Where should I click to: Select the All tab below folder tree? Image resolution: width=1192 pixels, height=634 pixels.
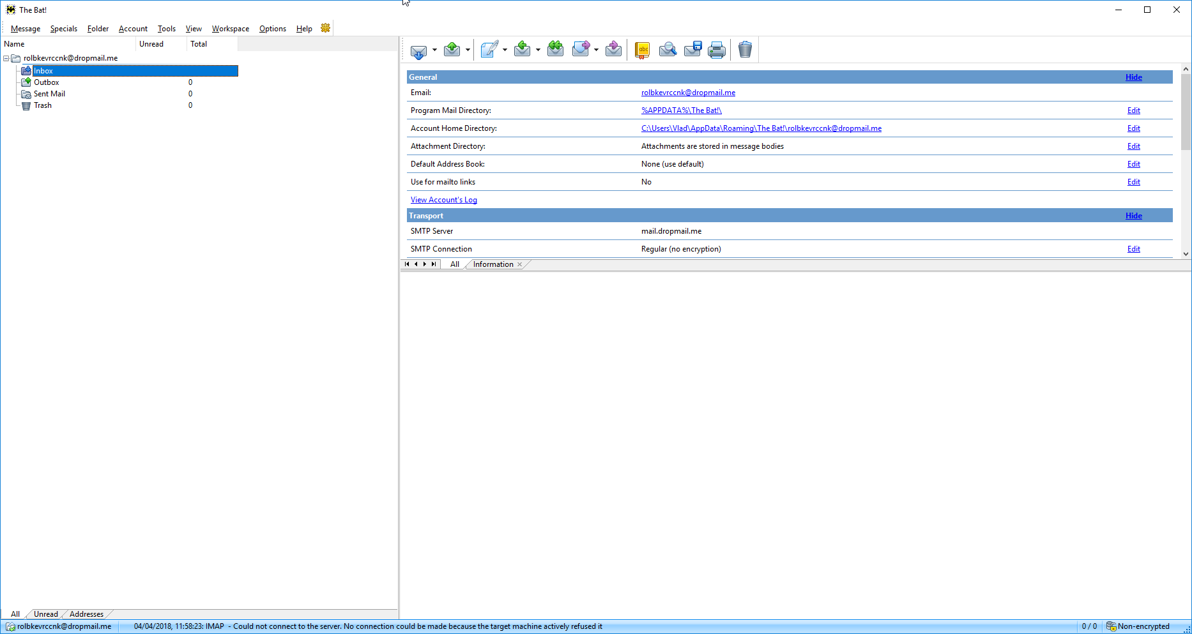tap(15, 614)
